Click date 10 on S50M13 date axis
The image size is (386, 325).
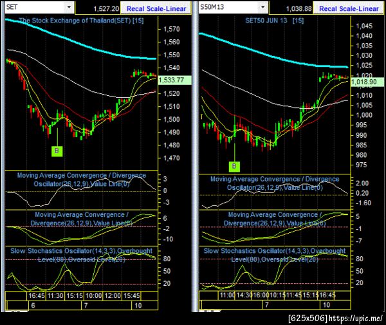coord(326,305)
